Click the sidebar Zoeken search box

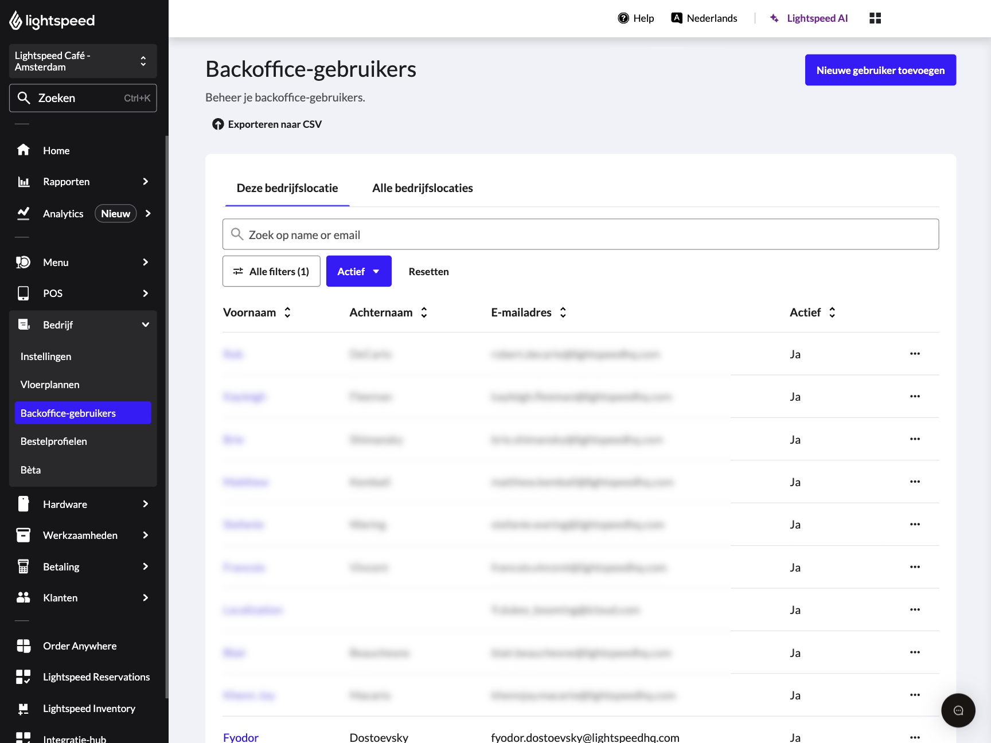[83, 98]
